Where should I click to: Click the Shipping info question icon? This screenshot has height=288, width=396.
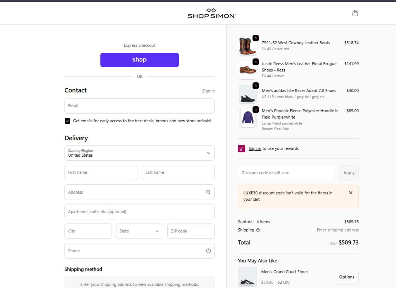[258, 230]
